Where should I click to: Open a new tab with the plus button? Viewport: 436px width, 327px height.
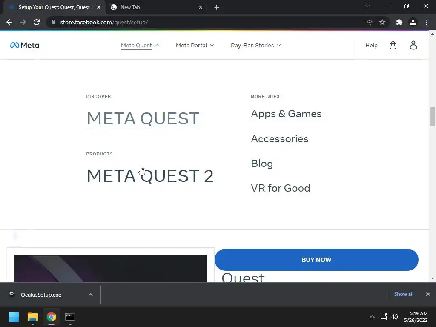click(x=217, y=7)
